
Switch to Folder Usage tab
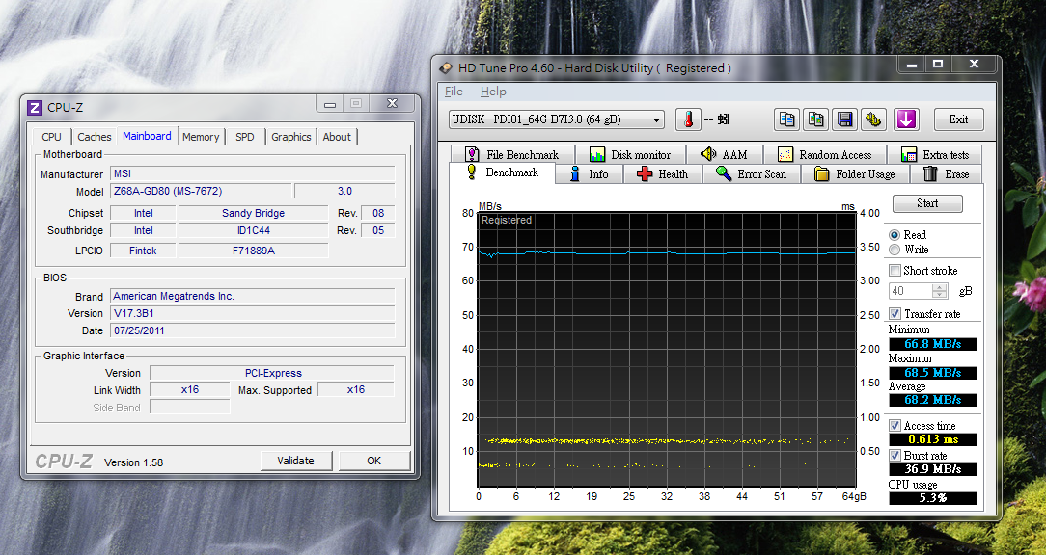855,173
